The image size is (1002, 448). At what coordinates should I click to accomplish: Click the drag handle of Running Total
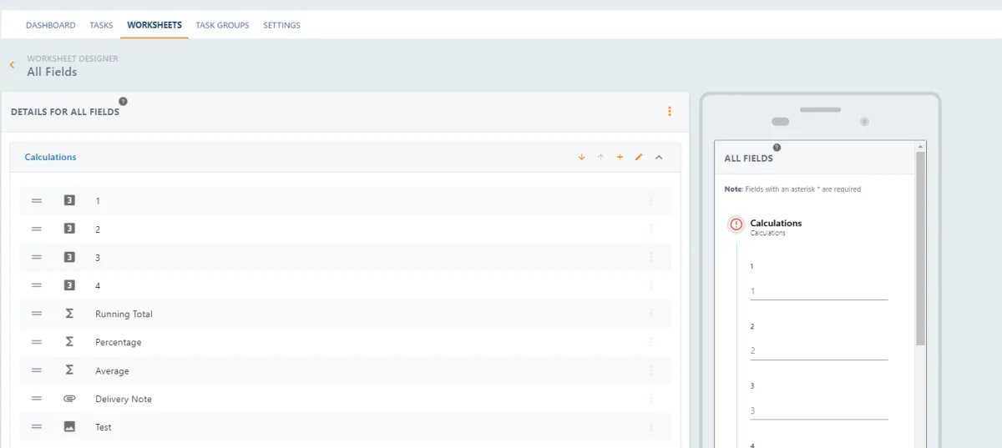click(x=37, y=314)
